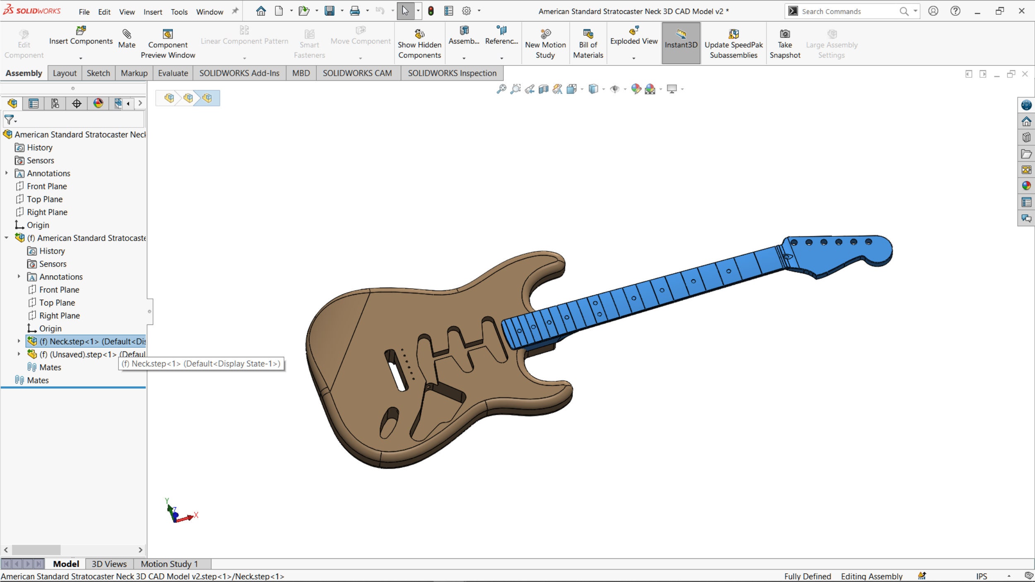Toggle the Instant3D button
The height and width of the screenshot is (582, 1035).
coord(681,43)
